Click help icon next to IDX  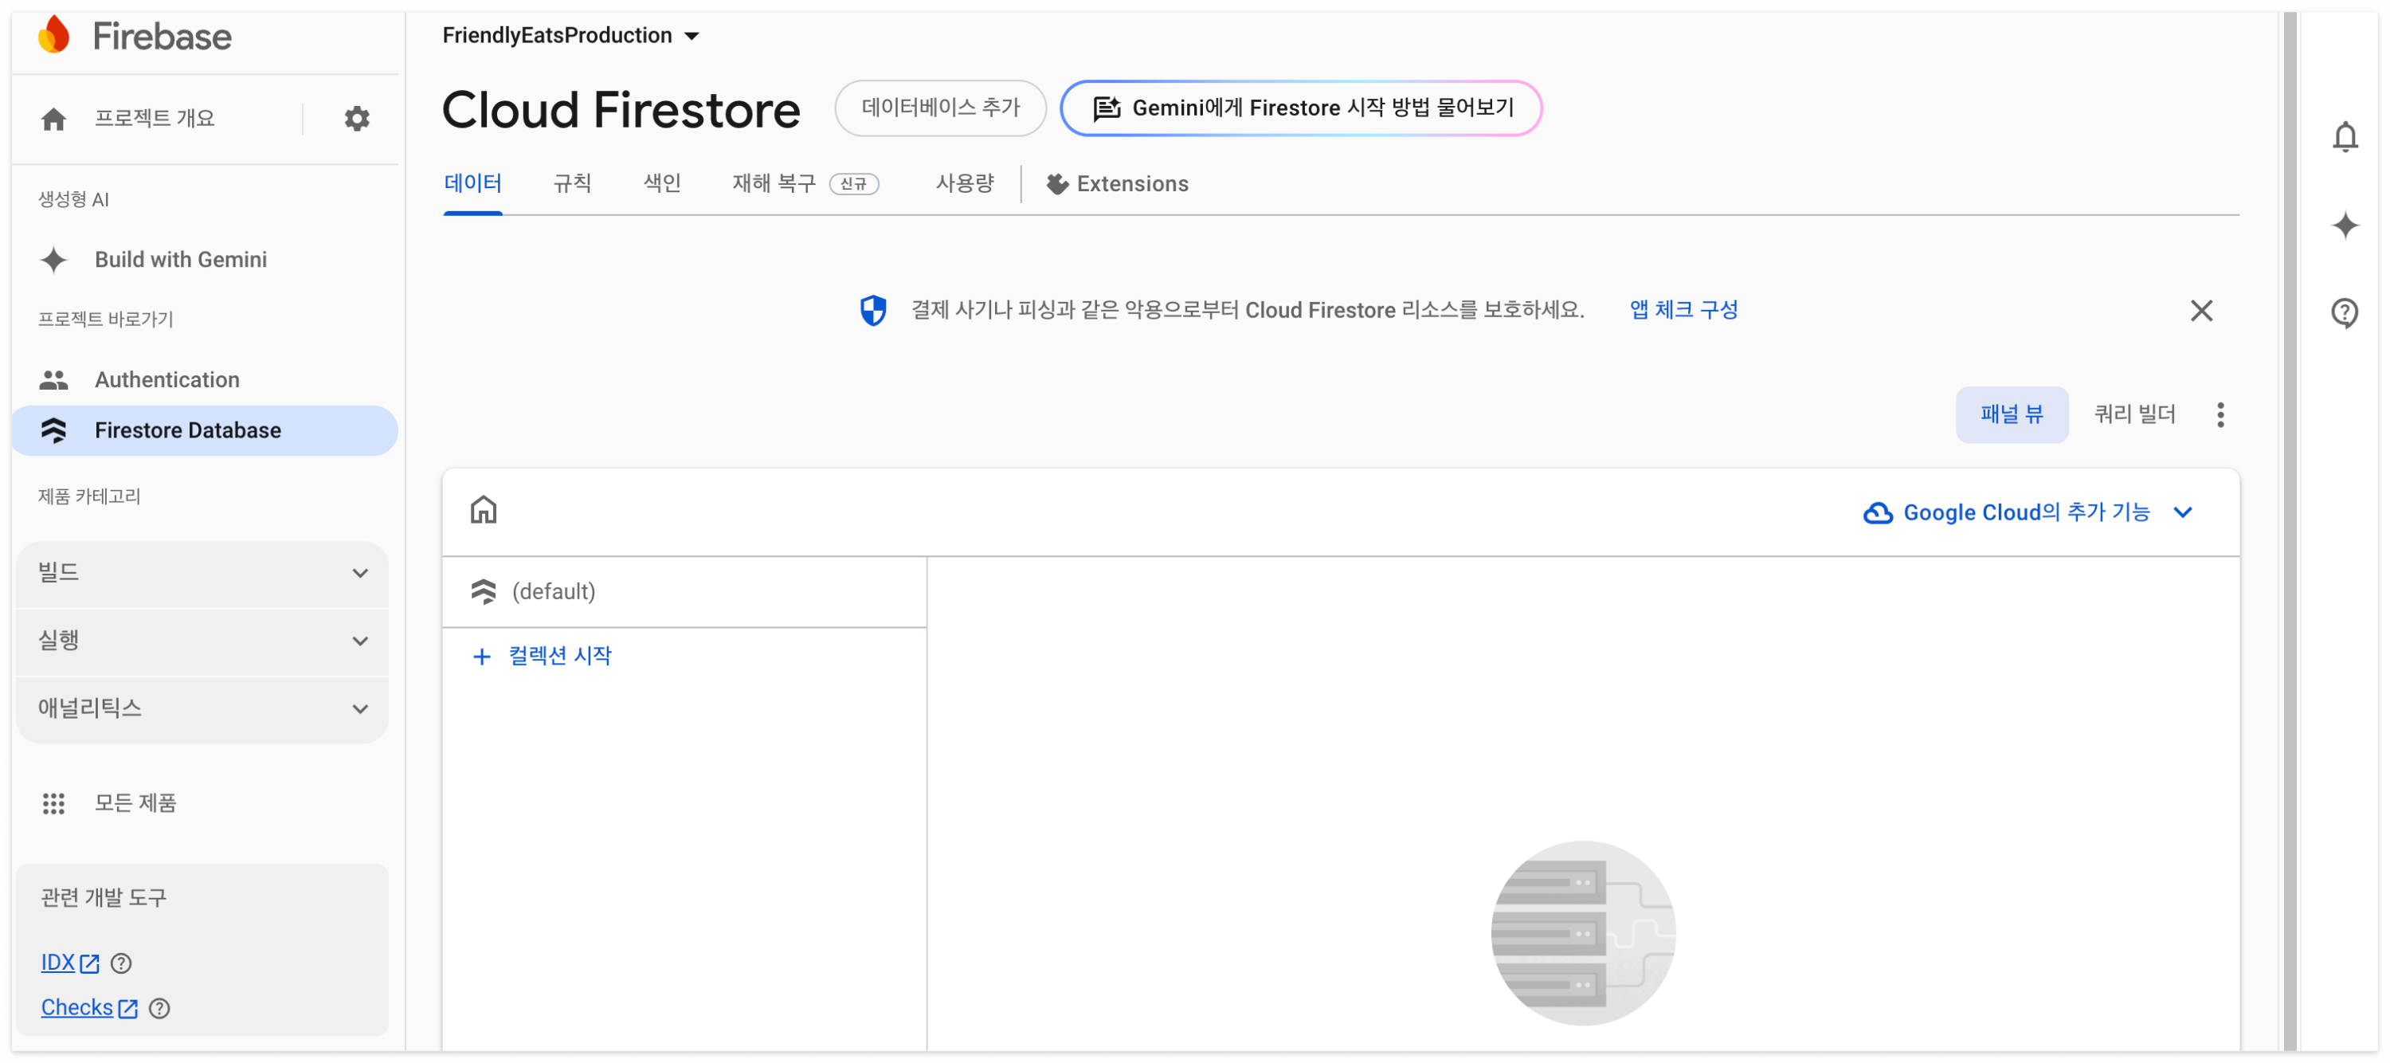120,963
